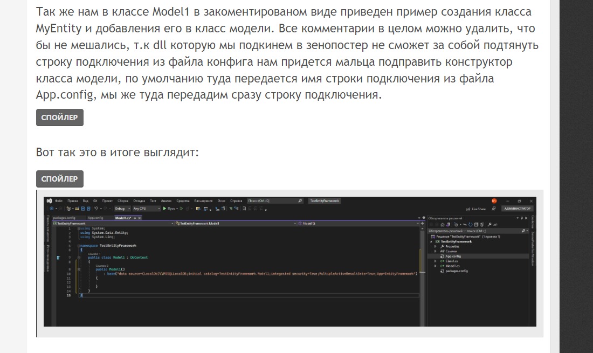Click the АДМИНИСТРАТОР button
This screenshot has height=353, width=593.
[x=517, y=209]
